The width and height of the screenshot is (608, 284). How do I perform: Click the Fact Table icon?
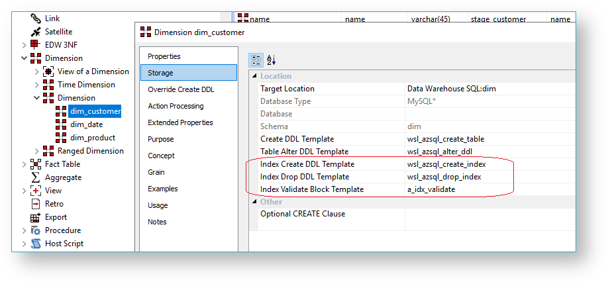tap(36, 164)
